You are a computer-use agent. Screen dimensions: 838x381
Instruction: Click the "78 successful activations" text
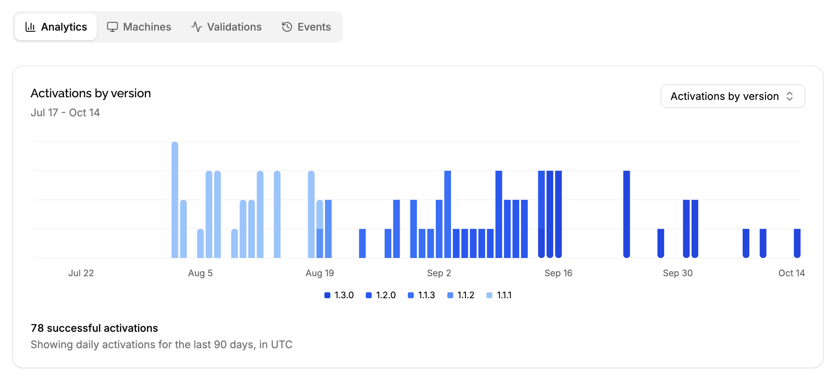point(94,328)
